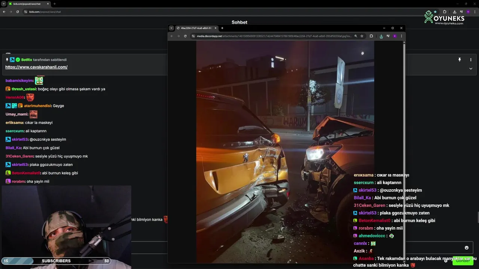Reload the Discord image page
Image resolution: width=479 pixels, height=269 pixels.
click(185, 36)
